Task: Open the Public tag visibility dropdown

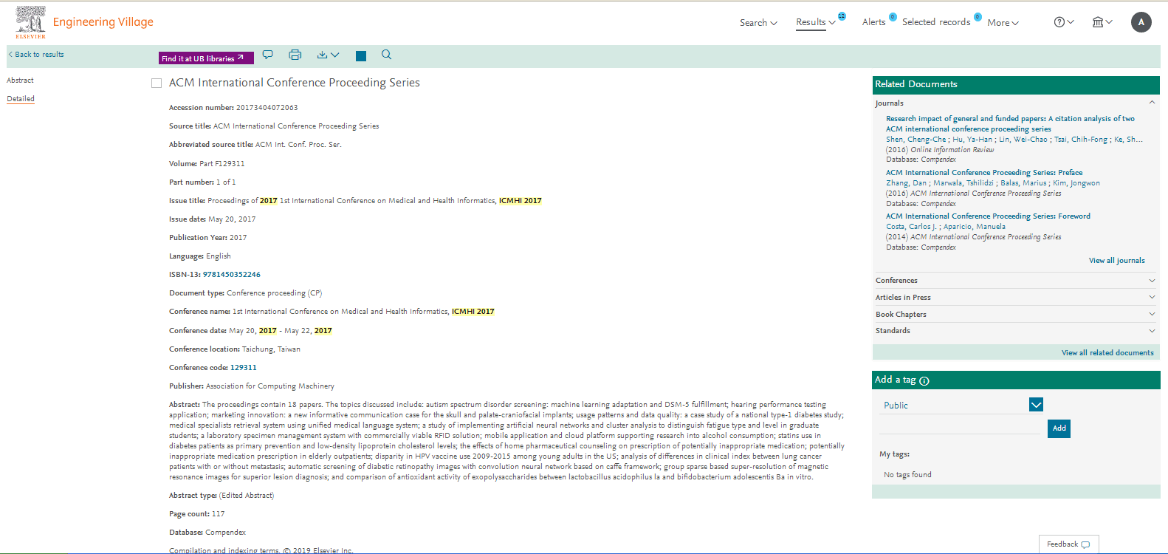Action: [1036, 405]
